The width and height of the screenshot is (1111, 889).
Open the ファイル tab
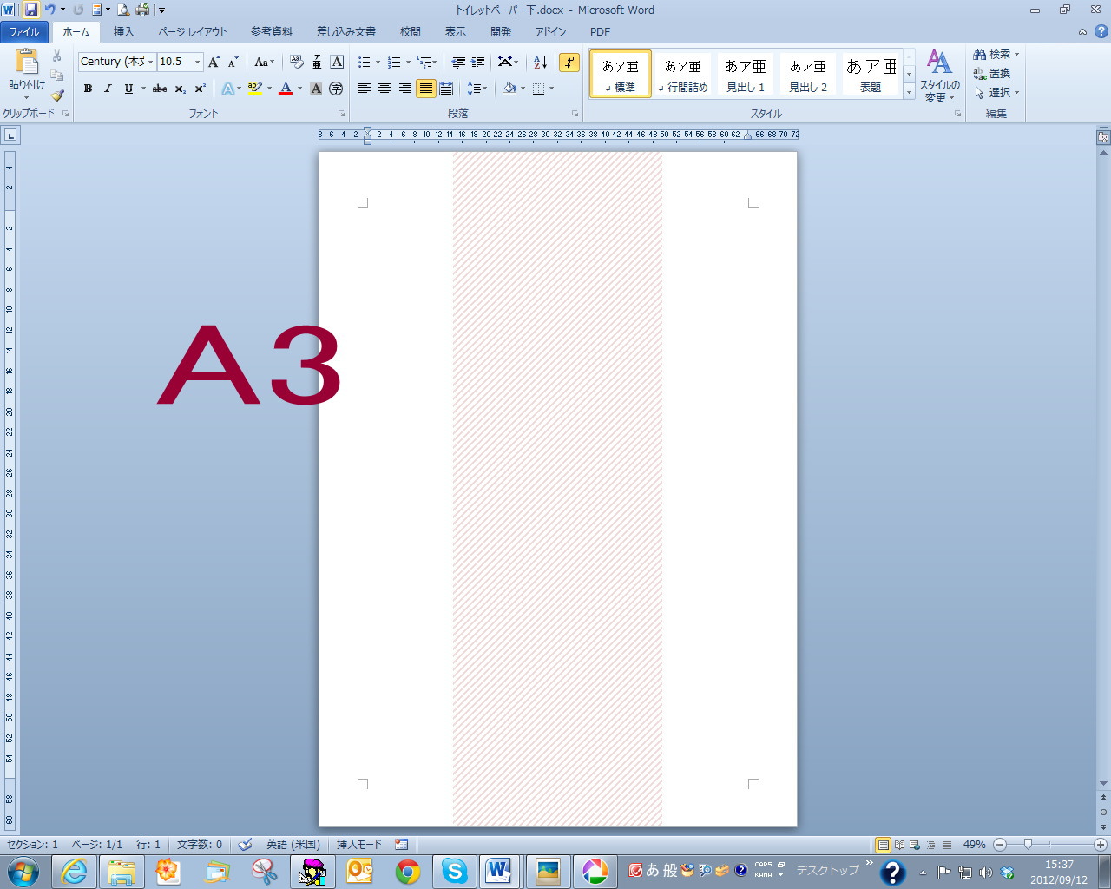tap(24, 31)
